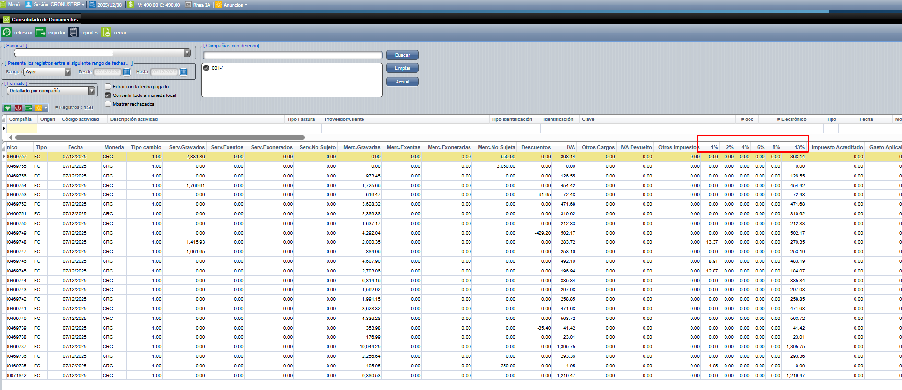This screenshot has width=902, height=390.
Task: Open the reportes icon
Action: click(73, 32)
